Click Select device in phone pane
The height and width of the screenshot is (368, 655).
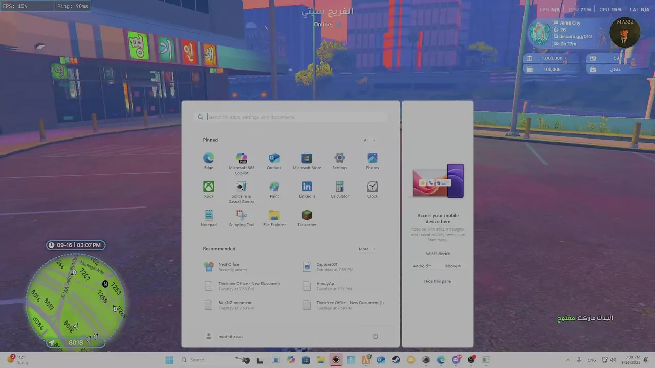coord(438,254)
